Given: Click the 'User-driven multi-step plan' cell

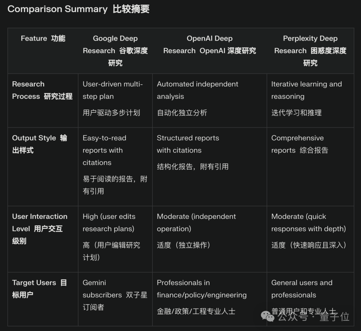Looking at the screenshot, I should coord(113,98).
